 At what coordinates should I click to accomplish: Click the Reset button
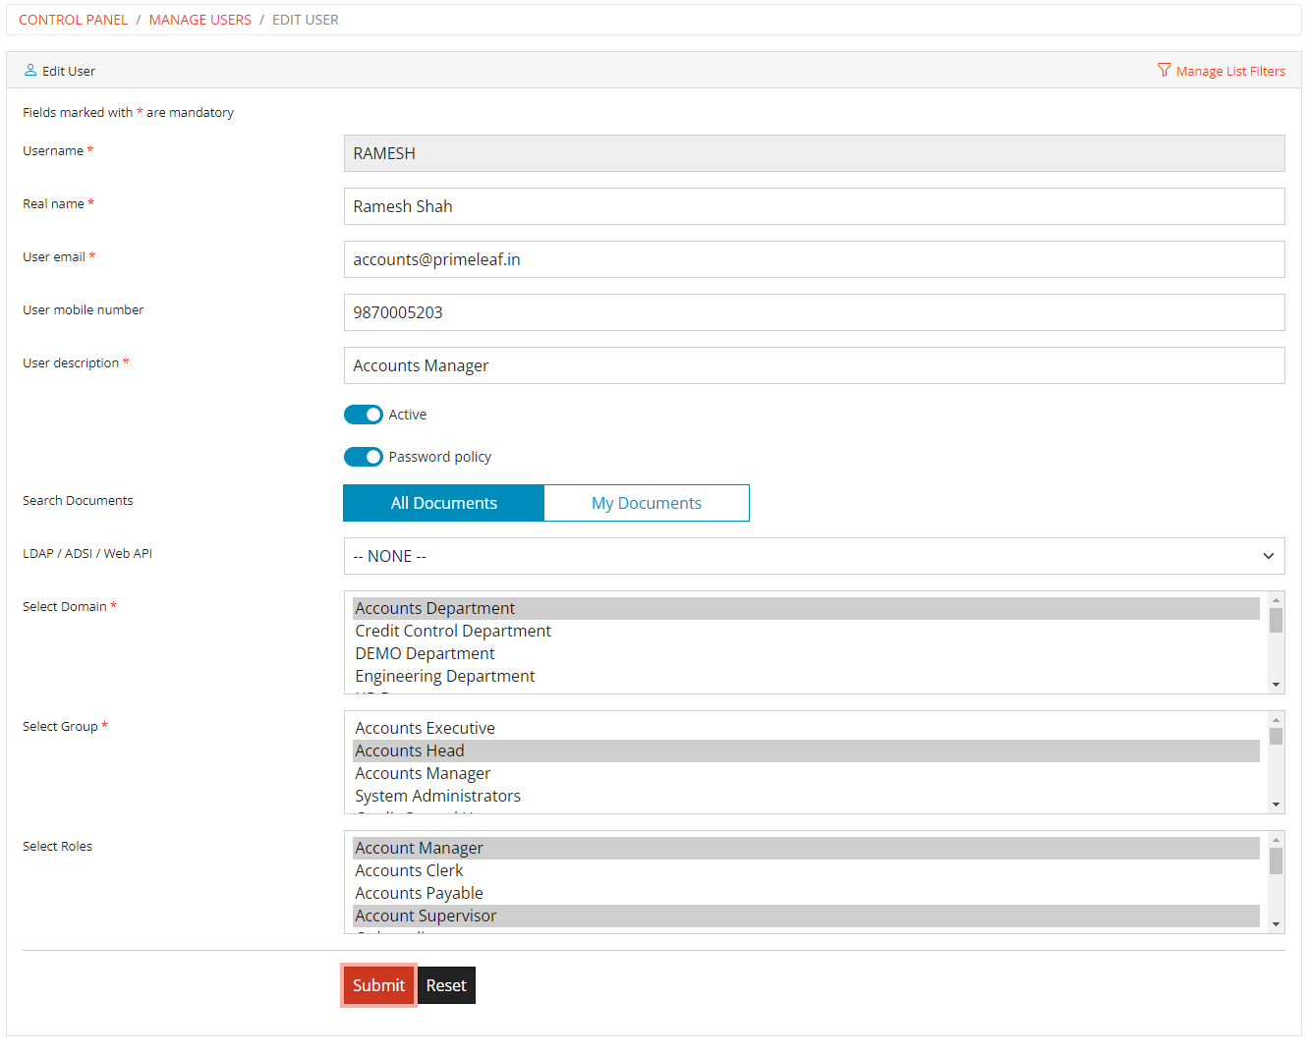pos(446,984)
